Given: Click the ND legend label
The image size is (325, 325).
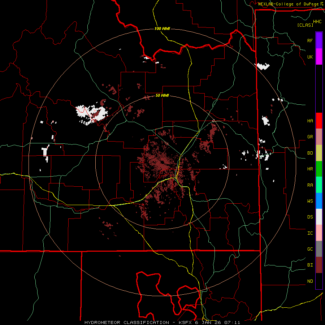Looking at the screenshot, I should 310,281.
